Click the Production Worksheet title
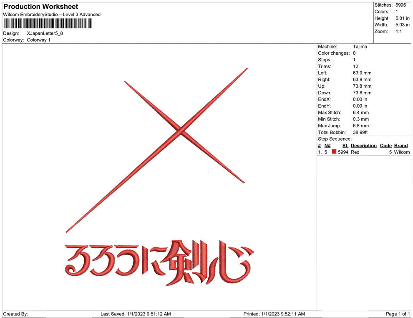This screenshot has height=318, width=413. point(40,6)
